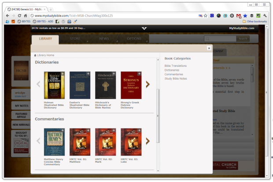Click the Search button

pyautogui.click(x=243, y=39)
